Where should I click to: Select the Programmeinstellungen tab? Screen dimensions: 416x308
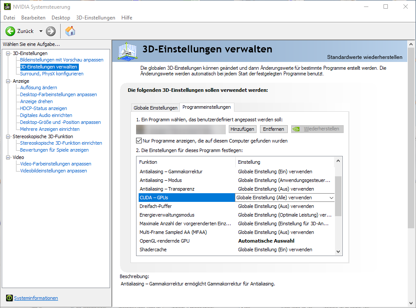(207, 107)
